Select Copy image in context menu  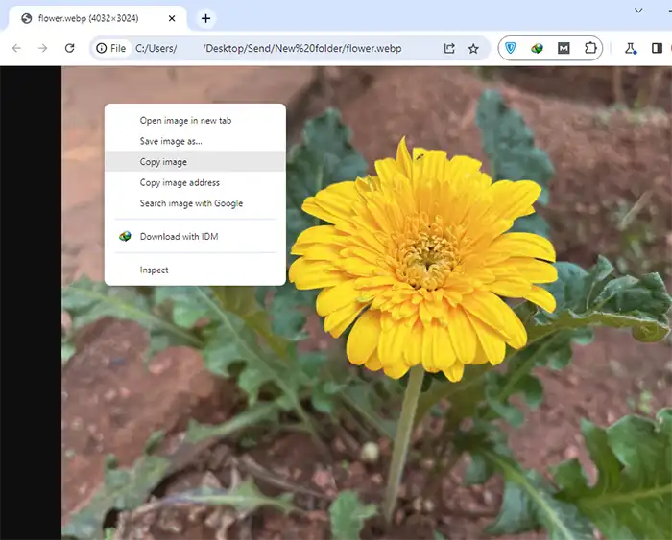(x=195, y=161)
